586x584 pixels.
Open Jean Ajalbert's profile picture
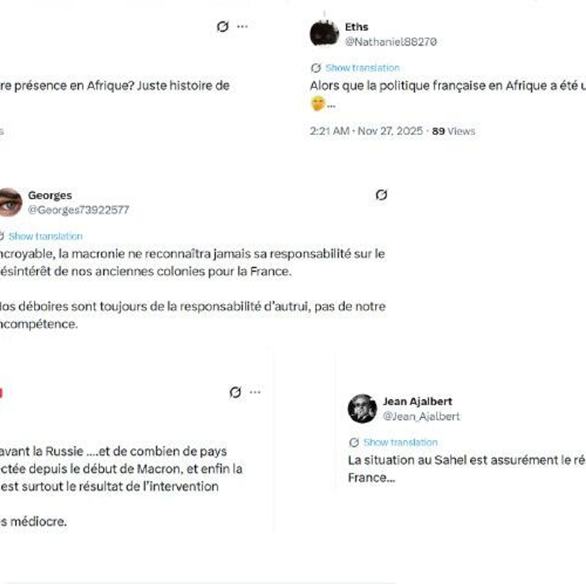click(362, 408)
